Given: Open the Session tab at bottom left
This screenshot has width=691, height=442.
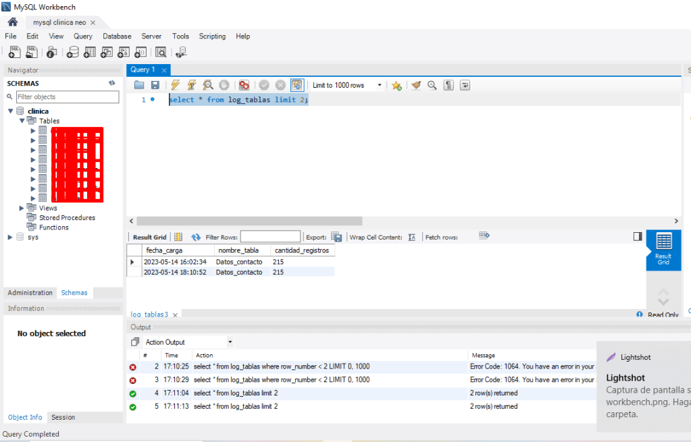Looking at the screenshot, I should point(63,417).
